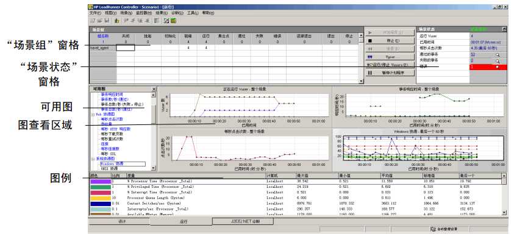Click the purple % Processor Time color swatch
The image size is (511, 236).
coord(100,181)
